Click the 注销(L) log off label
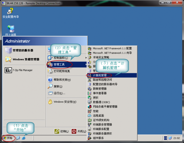Viewport: 184px width, 143px height. pos(64,131)
